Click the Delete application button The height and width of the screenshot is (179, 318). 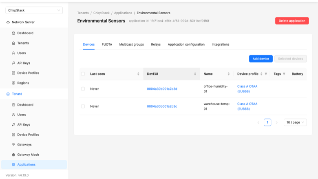292,21
